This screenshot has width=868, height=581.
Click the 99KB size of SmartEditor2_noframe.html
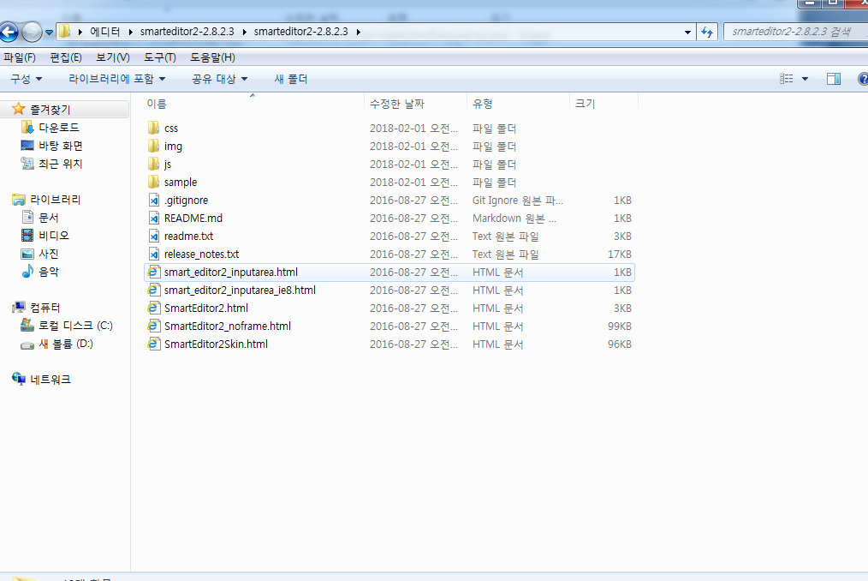click(x=620, y=326)
